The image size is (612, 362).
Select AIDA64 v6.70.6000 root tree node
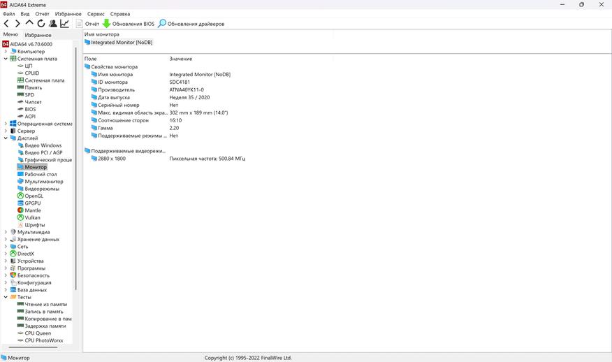click(27, 44)
